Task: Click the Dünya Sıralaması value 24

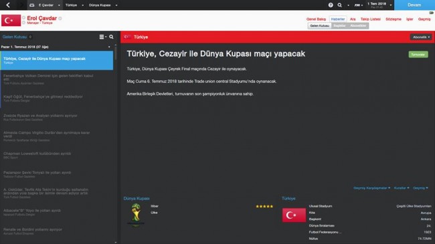Action: (428, 226)
